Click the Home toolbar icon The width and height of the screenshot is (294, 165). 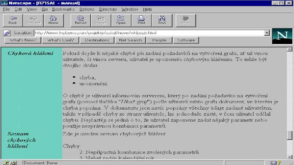[x=53, y=20]
